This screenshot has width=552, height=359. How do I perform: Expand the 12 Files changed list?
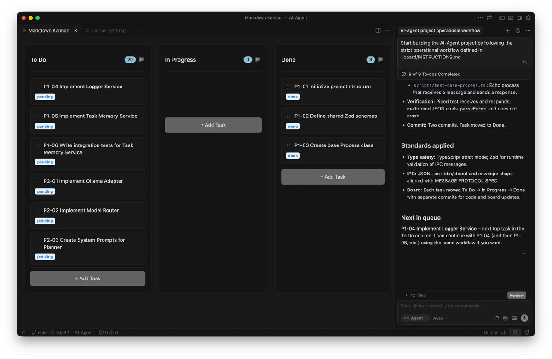click(415, 295)
